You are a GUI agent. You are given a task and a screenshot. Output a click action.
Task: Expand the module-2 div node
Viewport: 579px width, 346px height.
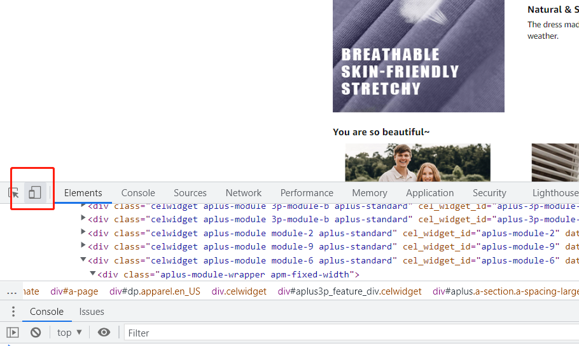pos(84,233)
